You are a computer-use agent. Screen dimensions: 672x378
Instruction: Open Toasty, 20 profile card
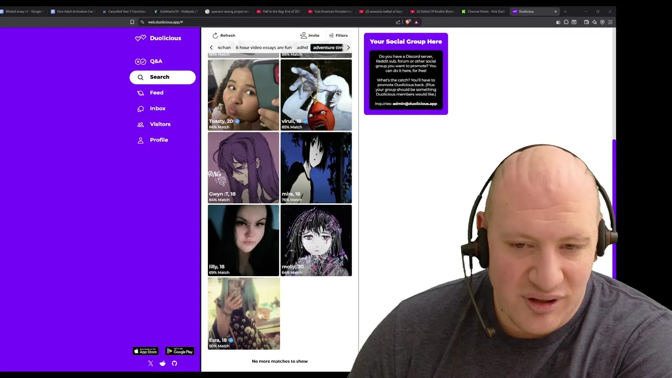[244, 94]
